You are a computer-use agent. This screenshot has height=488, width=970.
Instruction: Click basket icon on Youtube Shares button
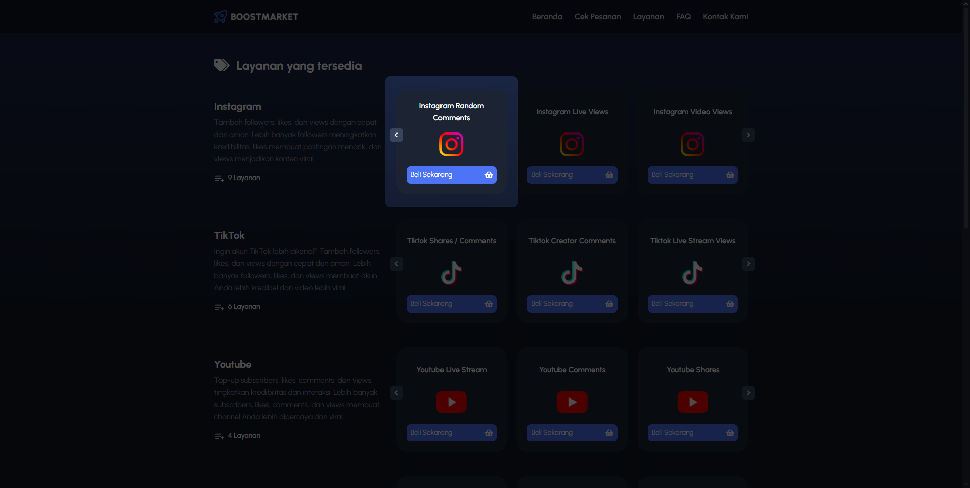(x=730, y=433)
